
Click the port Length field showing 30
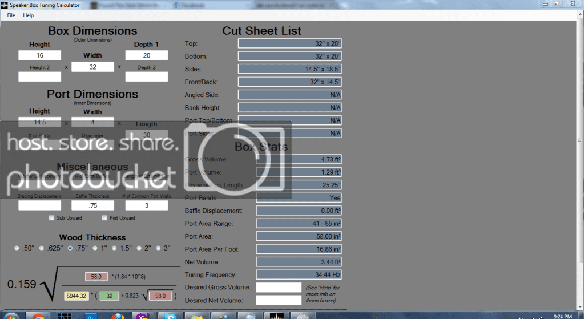[x=147, y=135]
